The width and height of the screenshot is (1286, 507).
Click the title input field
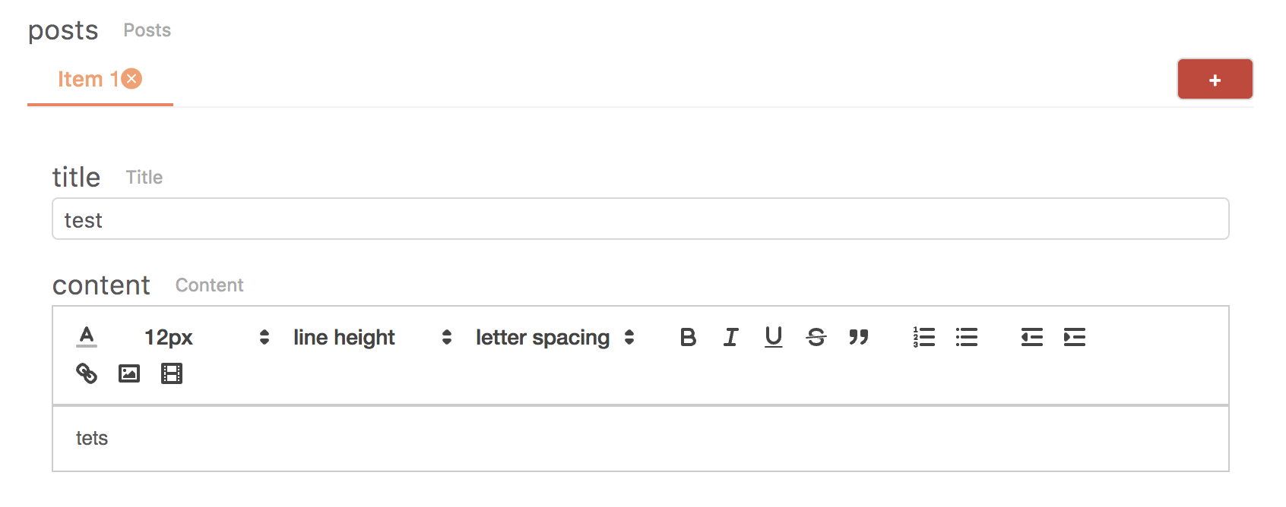click(x=641, y=219)
